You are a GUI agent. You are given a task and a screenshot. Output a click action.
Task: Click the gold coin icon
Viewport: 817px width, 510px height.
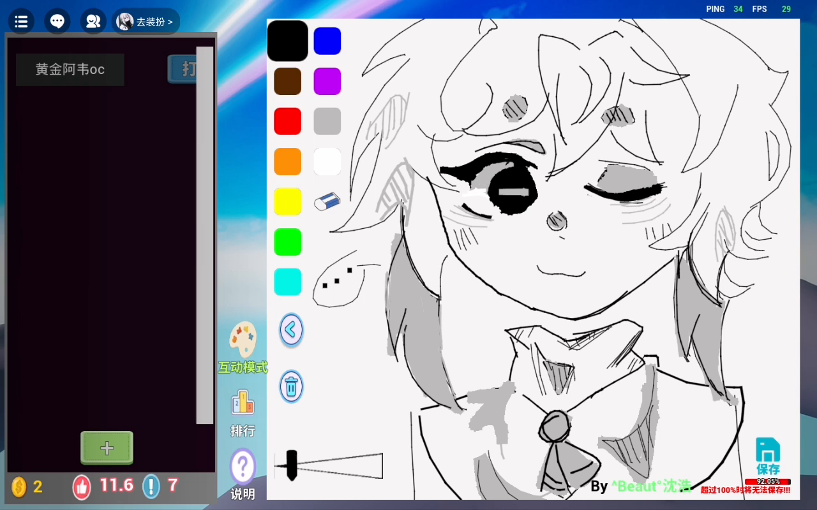pos(19,487)
